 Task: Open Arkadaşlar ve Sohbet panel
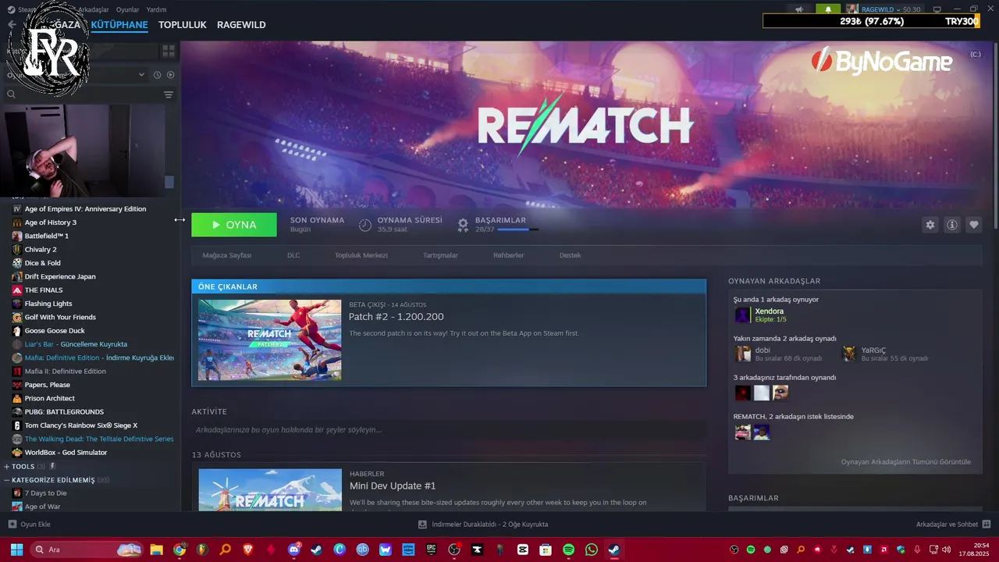coord(953,525)
